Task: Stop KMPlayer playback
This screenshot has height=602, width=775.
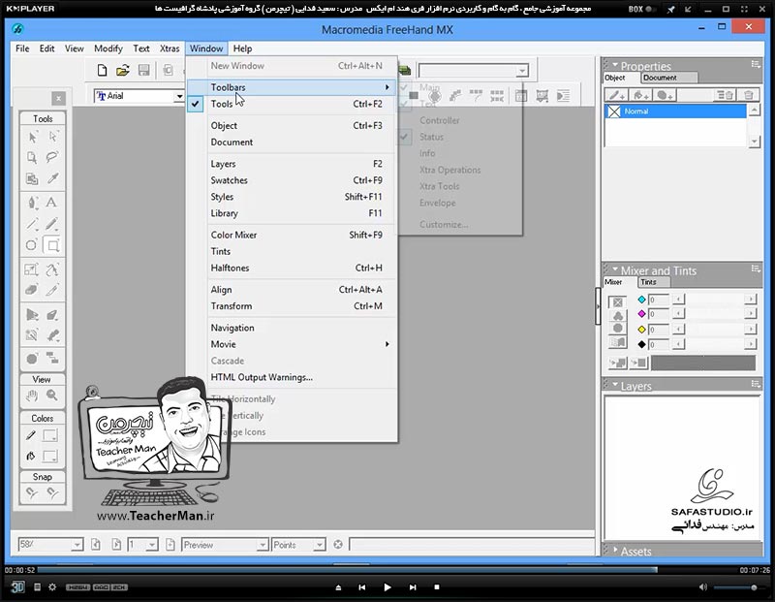Action: [x=437, y=587]
